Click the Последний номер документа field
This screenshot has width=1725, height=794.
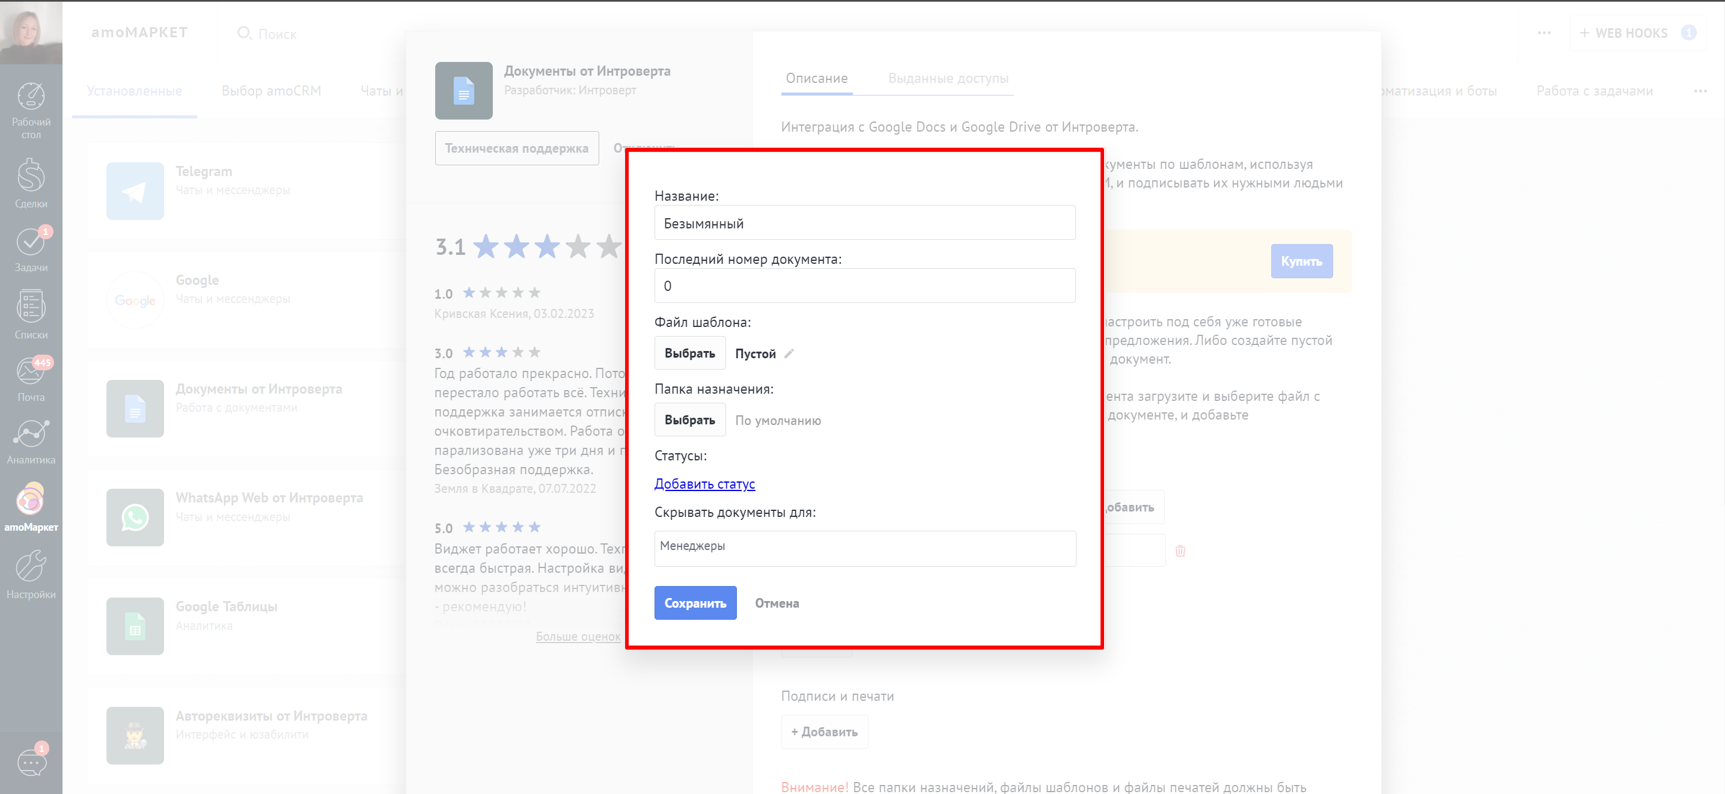point(864,286)
